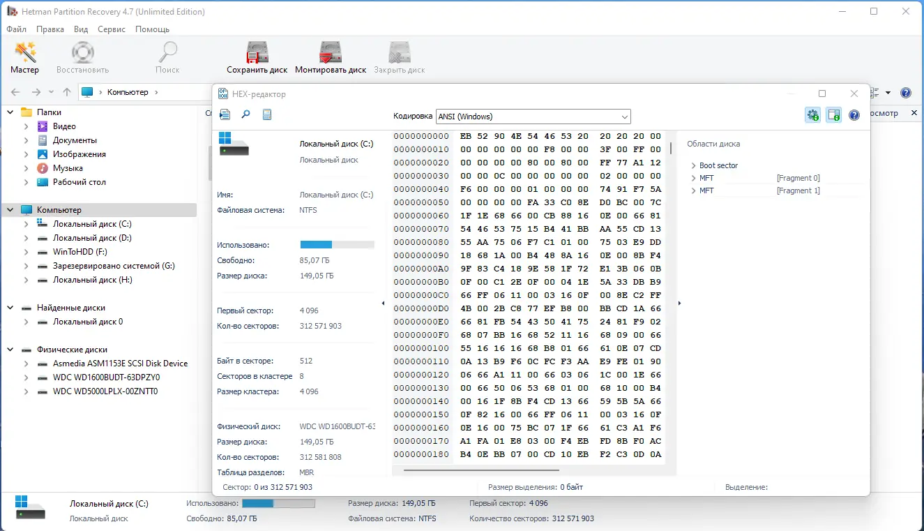
Task: Go up one level with the up arrow
Action: (x=67, y=92)
